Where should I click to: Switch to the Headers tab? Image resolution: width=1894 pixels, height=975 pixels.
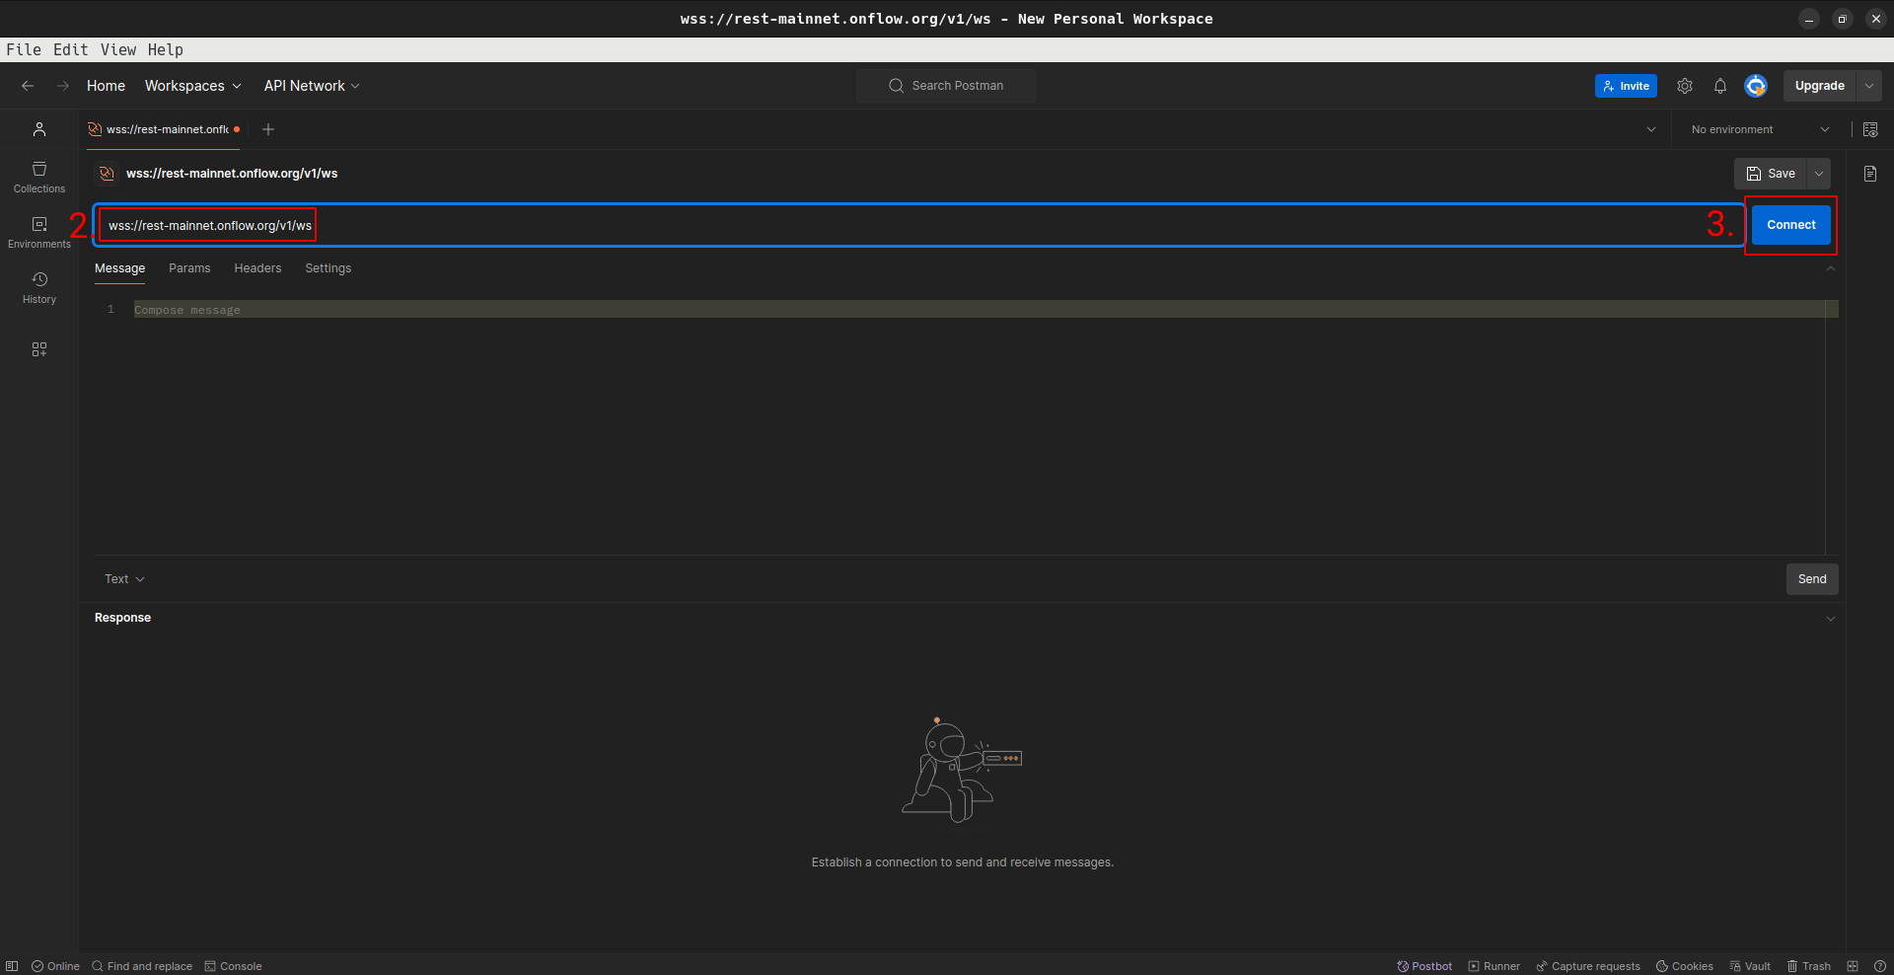[257, 268]
